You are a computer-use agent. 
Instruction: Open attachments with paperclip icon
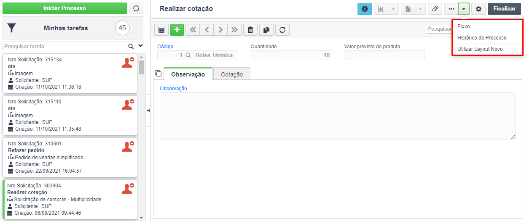click(435, 8)
